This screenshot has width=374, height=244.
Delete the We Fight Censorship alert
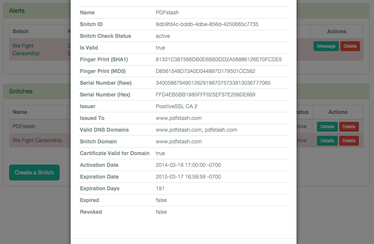click(x=350, y=46)
